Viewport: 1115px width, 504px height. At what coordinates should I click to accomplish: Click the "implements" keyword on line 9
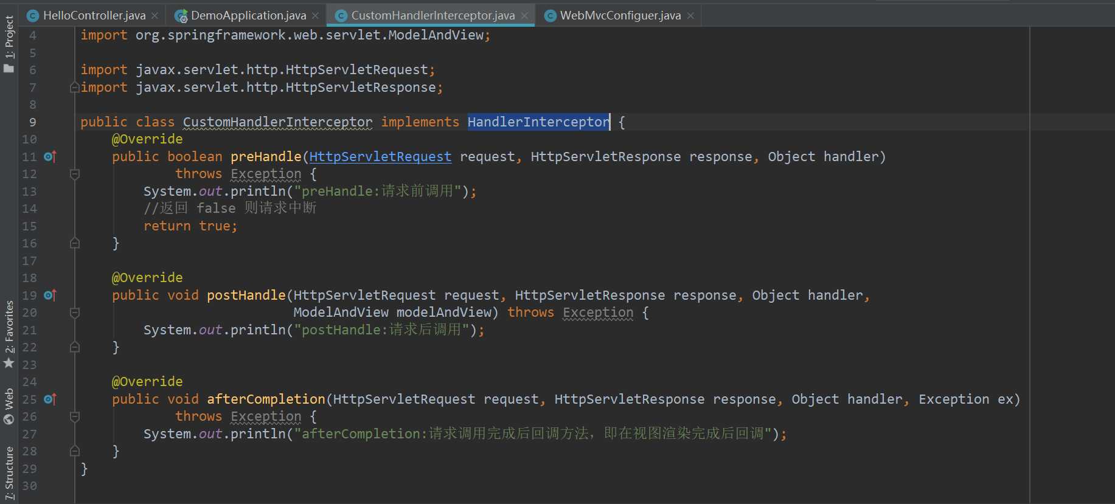(420, 122)
